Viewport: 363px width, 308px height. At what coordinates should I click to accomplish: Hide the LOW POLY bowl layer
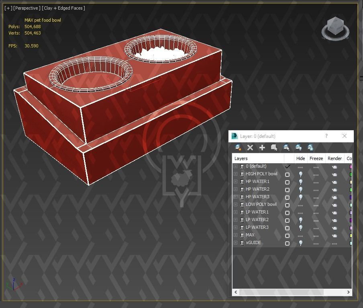(300, 205)
